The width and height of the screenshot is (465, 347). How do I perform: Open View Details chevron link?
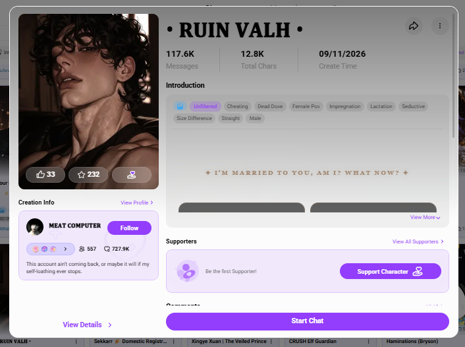[x=88, y=325]
